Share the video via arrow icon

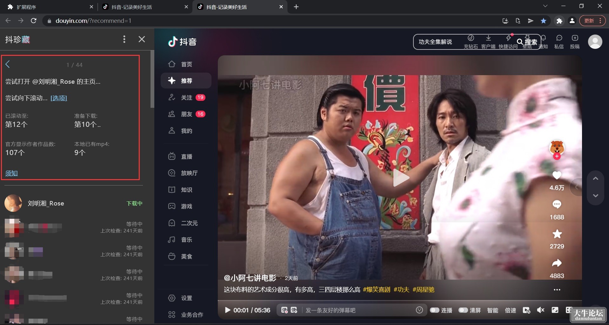[557, 263]
